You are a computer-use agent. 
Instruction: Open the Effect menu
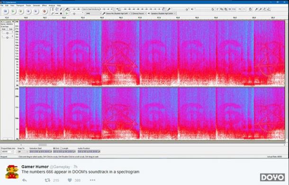[x=44, y=6]
